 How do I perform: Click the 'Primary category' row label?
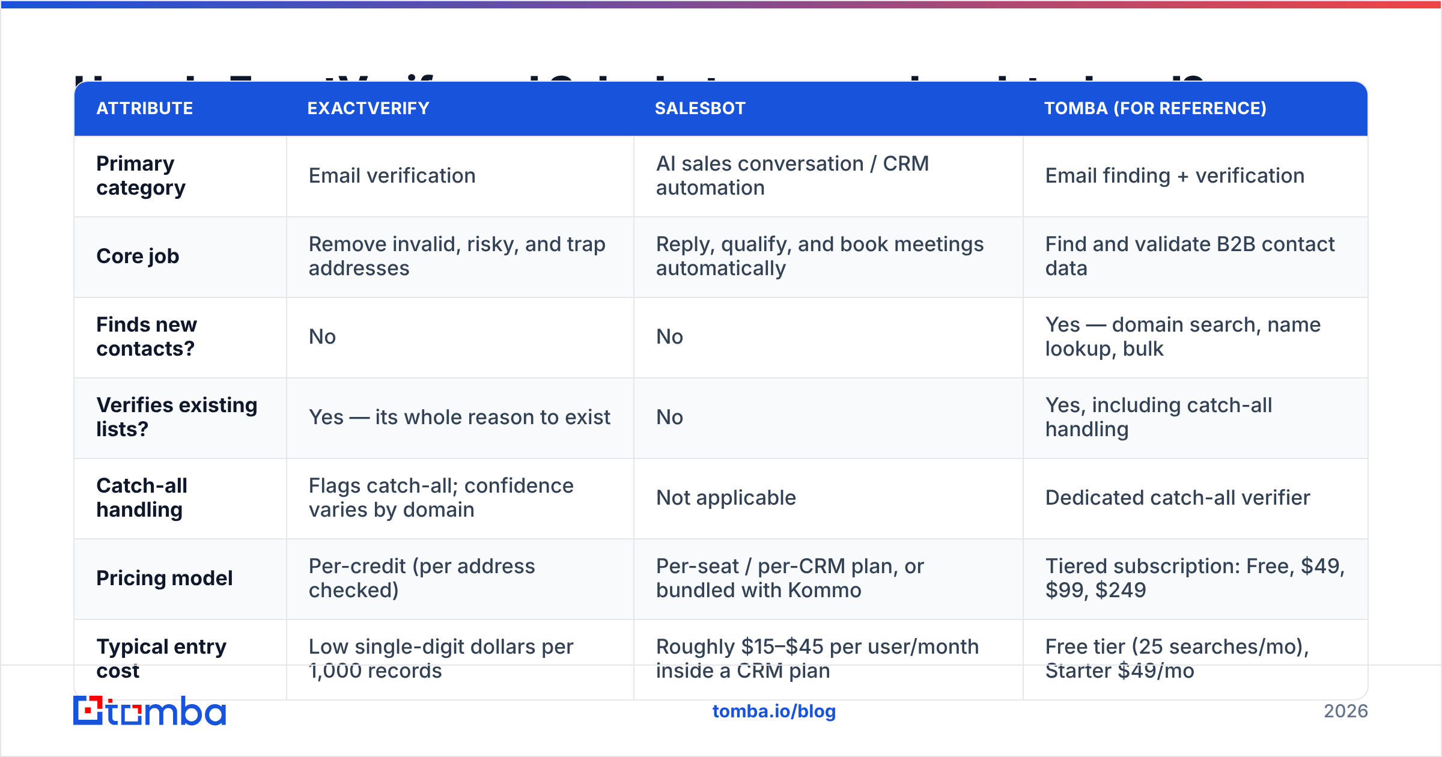[141, 175]
